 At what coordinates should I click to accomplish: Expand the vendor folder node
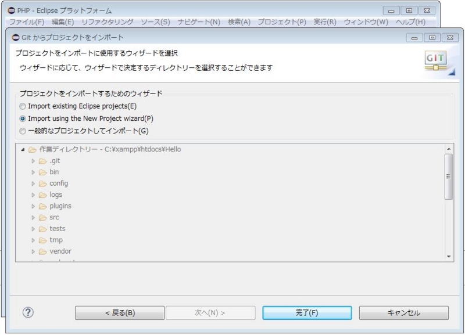(x=33, y=251)
